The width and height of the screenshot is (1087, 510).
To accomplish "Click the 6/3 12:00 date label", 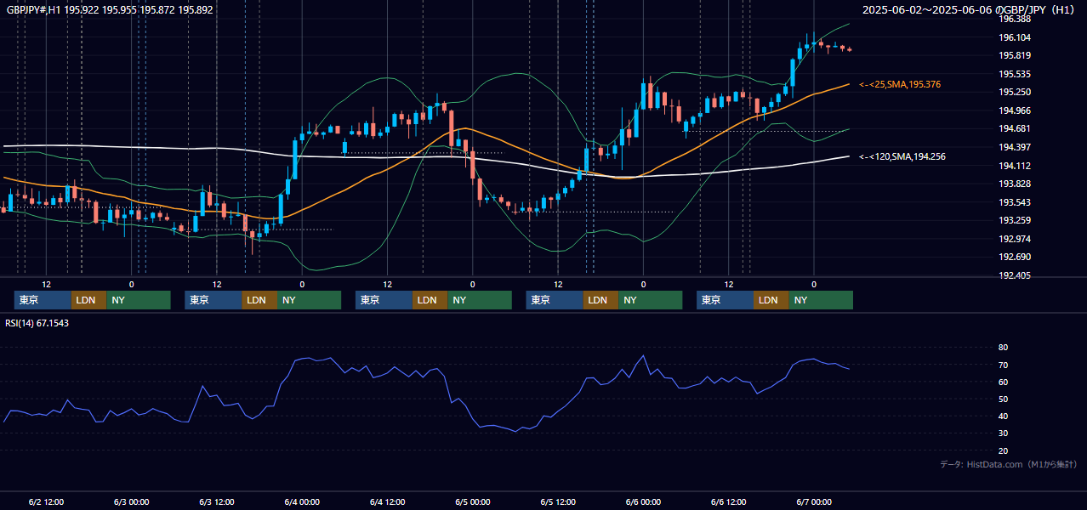I will pos(217,502).
